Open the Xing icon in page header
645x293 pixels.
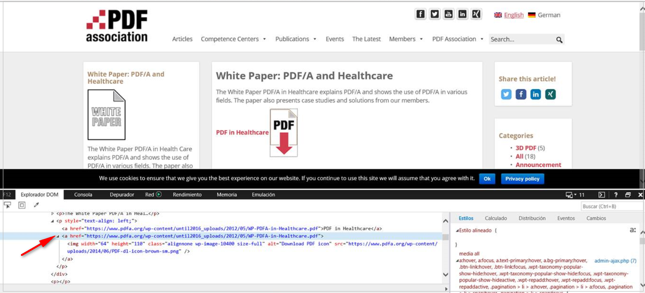click(x=476, y=14)
